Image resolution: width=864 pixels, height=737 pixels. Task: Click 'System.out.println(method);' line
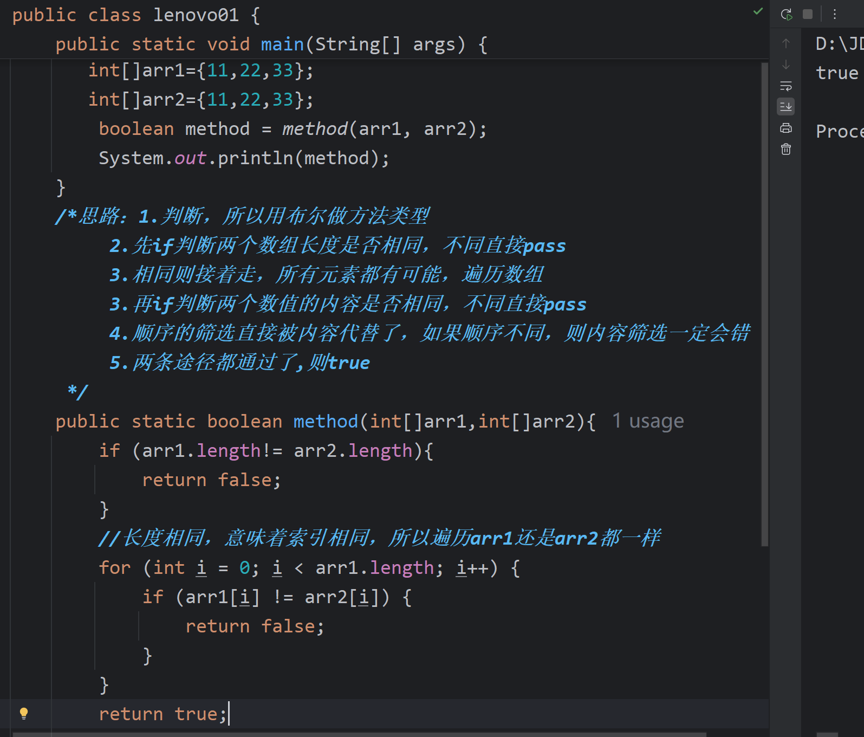244,158
